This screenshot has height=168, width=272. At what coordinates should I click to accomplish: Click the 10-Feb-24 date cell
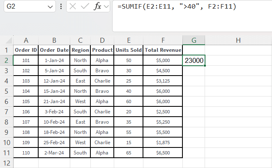click(54, 122)
